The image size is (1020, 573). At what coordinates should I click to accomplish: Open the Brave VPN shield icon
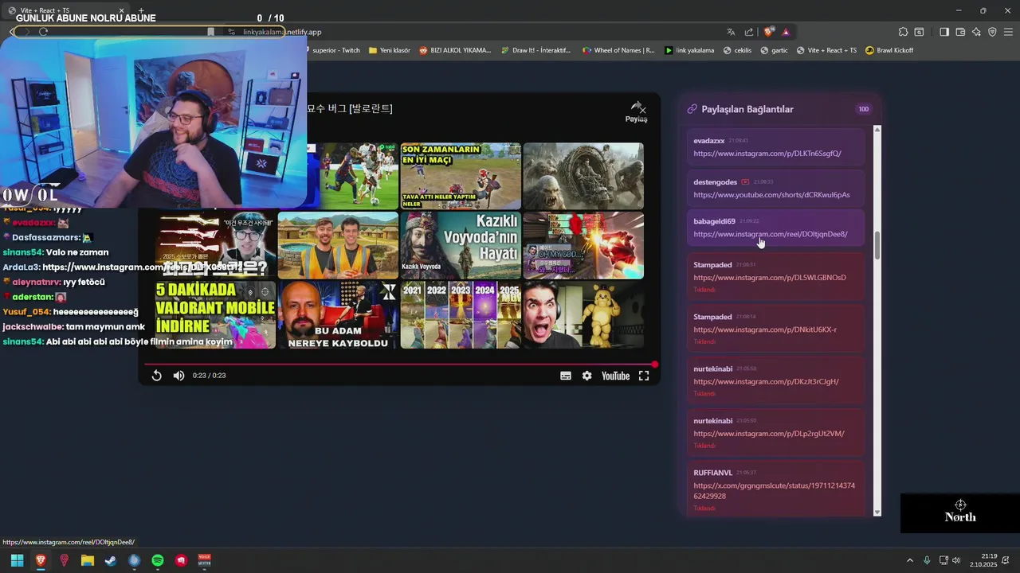click(x=992, y=32)
